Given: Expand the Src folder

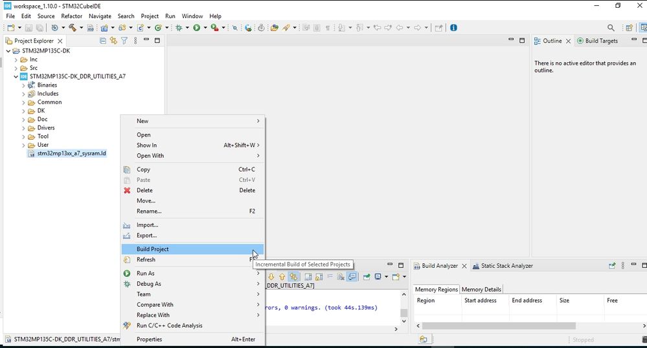Looking at the screenshot, I should [x=16, y=68].
